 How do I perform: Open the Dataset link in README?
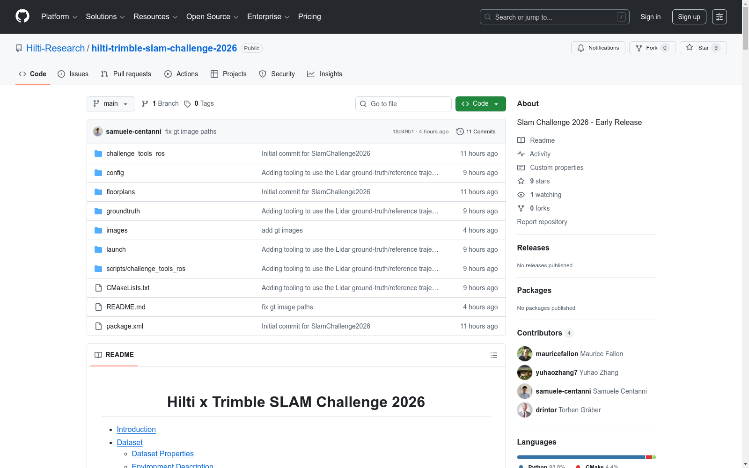130,443
